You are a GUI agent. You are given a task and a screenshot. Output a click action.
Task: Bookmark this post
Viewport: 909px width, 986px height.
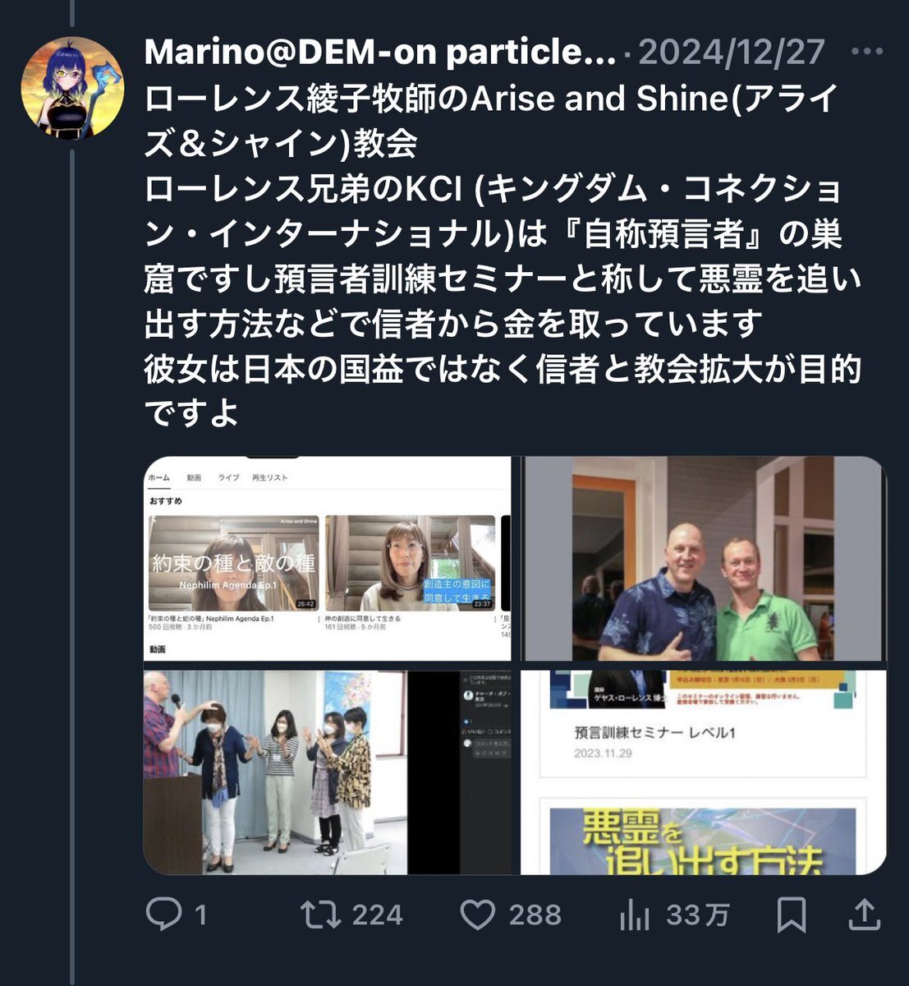[x=792, y=915]
